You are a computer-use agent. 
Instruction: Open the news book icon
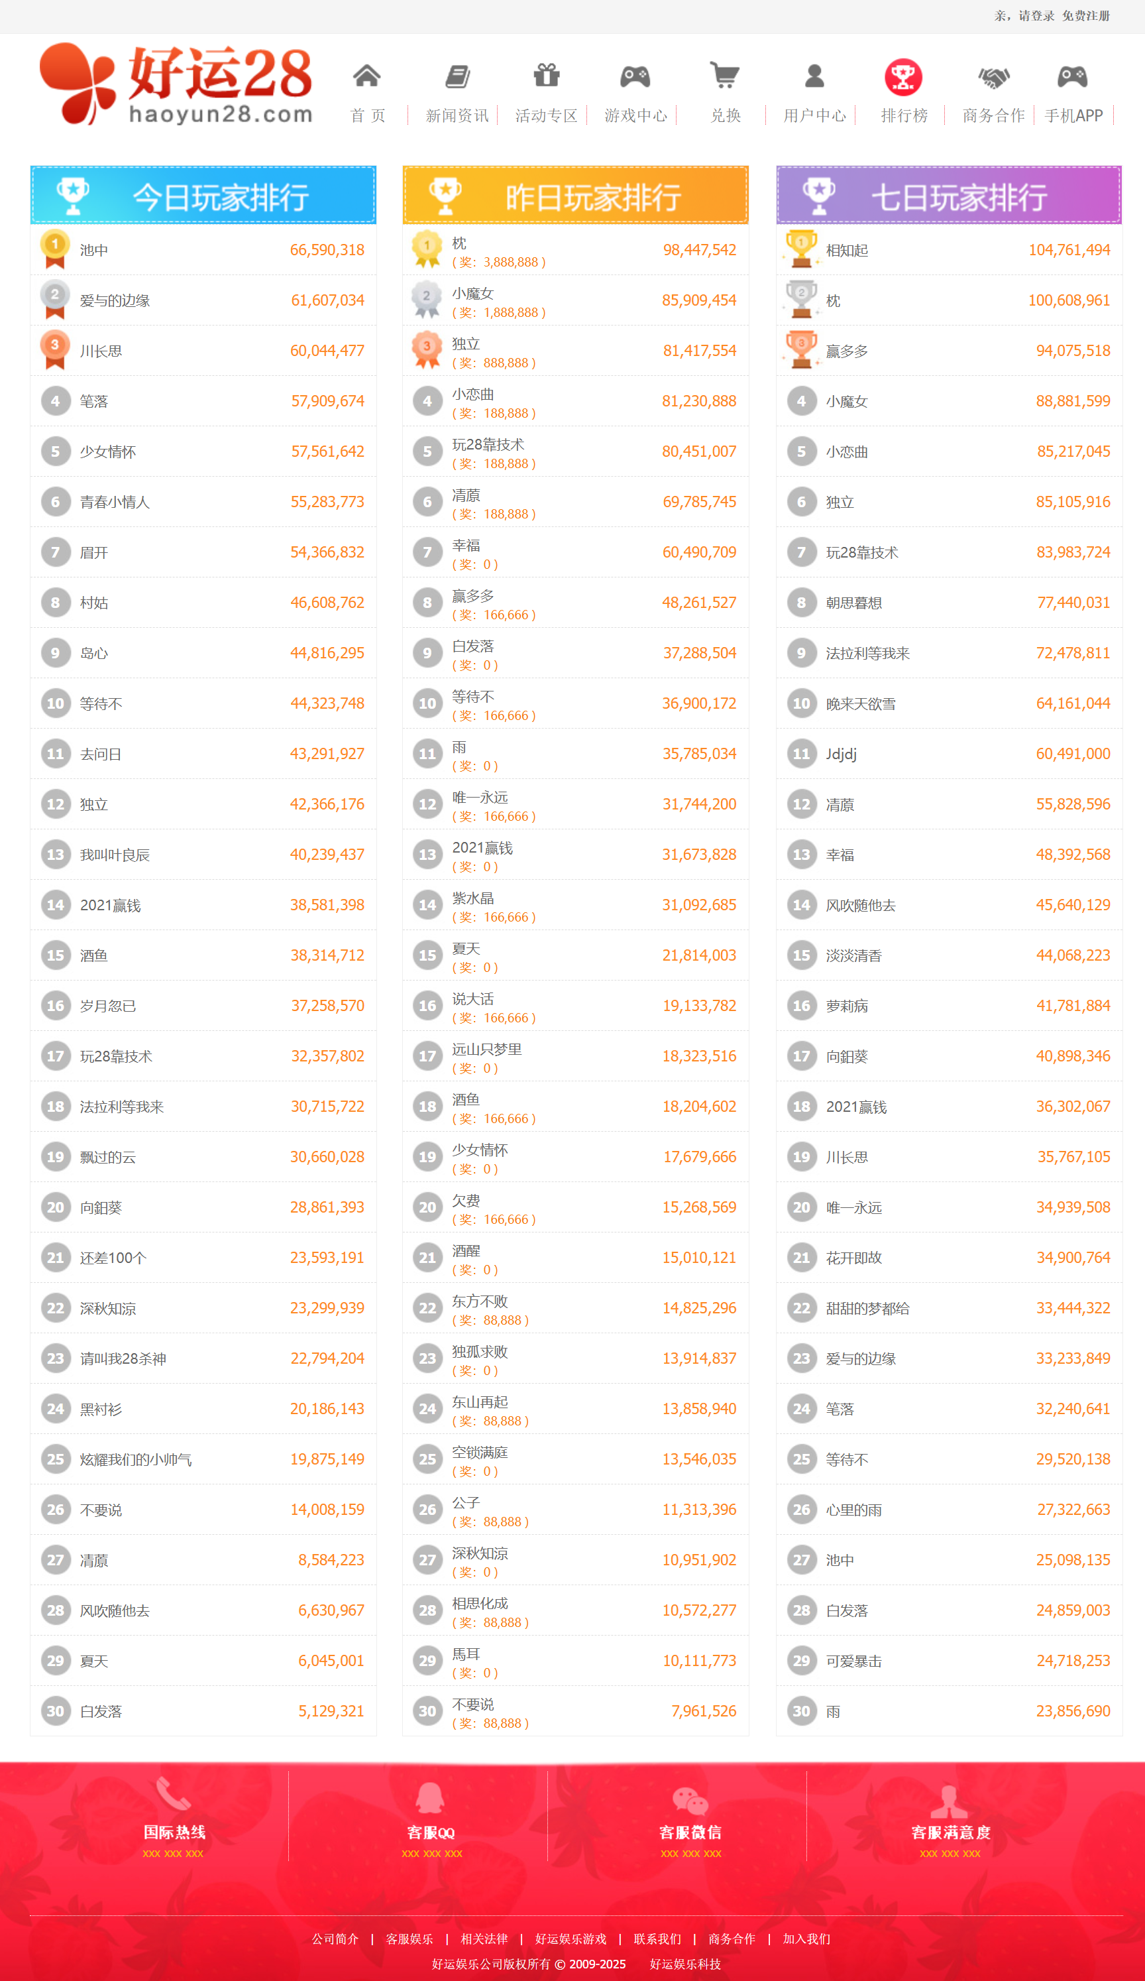457,76
